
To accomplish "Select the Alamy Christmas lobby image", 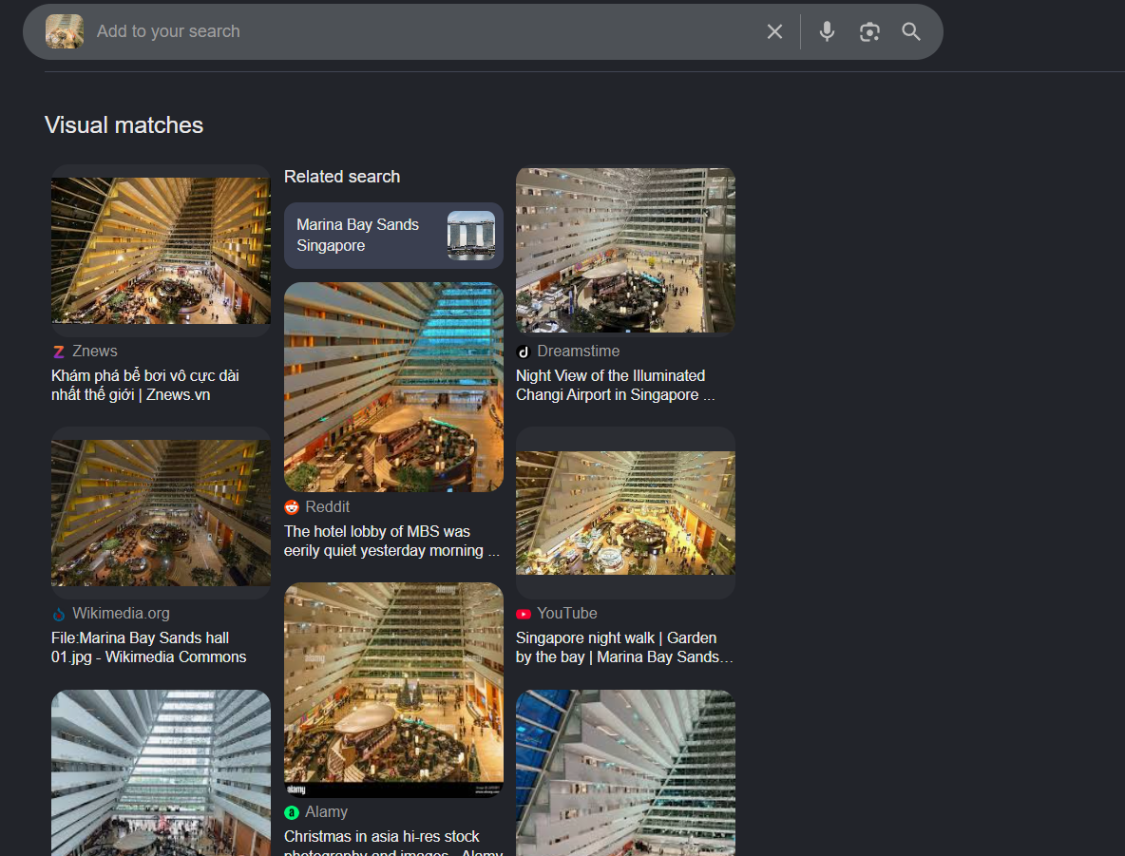I will click(393, 689).
